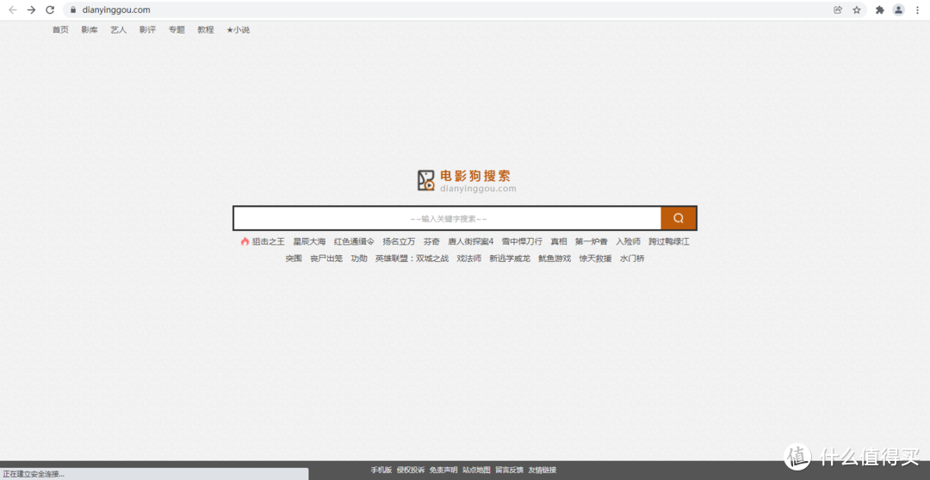Search hot keyword 丧尸出笼

(326, 259)
